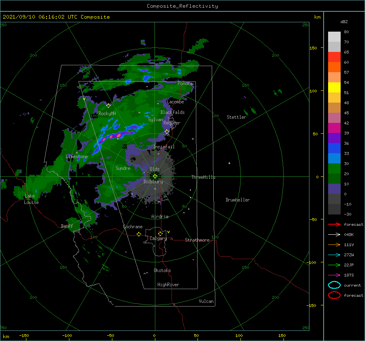Image resolution: width=365 pixels, height=341 pixels.
Task: Click the light blue swatch between 33 and 30
Action: point(334,159)
